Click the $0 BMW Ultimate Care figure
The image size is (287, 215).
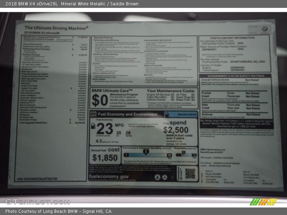[x=99, y=100]
